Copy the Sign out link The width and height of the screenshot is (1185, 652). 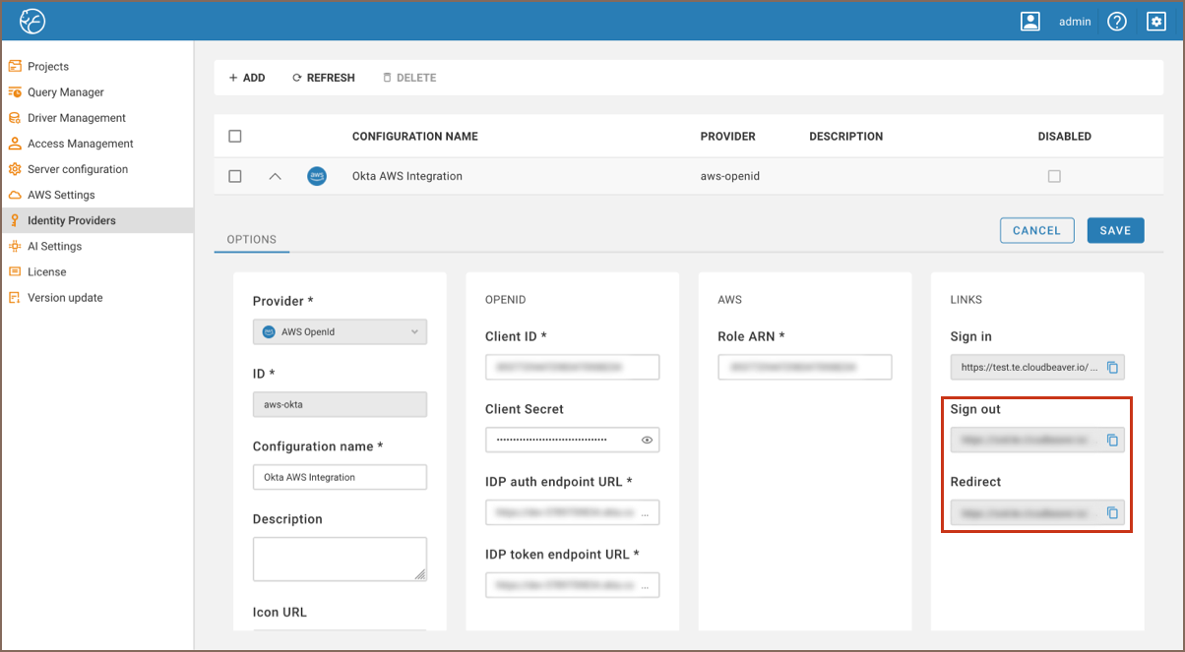coord(1112,441)
